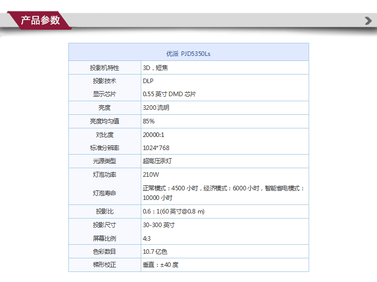Select the 亮度均匀值 label
Viewport: 377px width, 282px height.
(105, 121)
